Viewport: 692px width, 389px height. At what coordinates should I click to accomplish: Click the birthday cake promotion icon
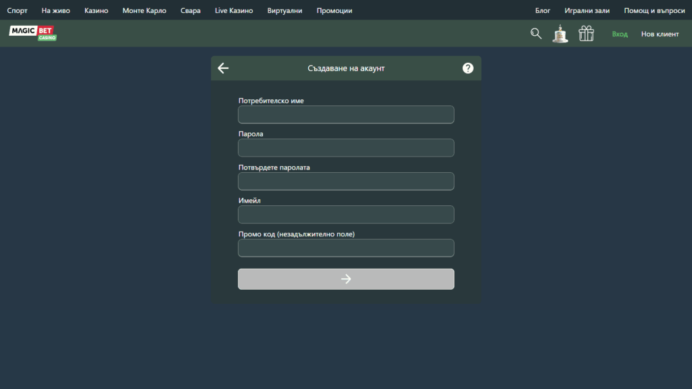coord(560,34)
